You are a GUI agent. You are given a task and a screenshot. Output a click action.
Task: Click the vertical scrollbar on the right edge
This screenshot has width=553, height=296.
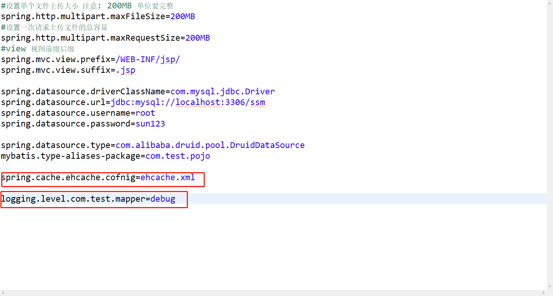point(550,145)
